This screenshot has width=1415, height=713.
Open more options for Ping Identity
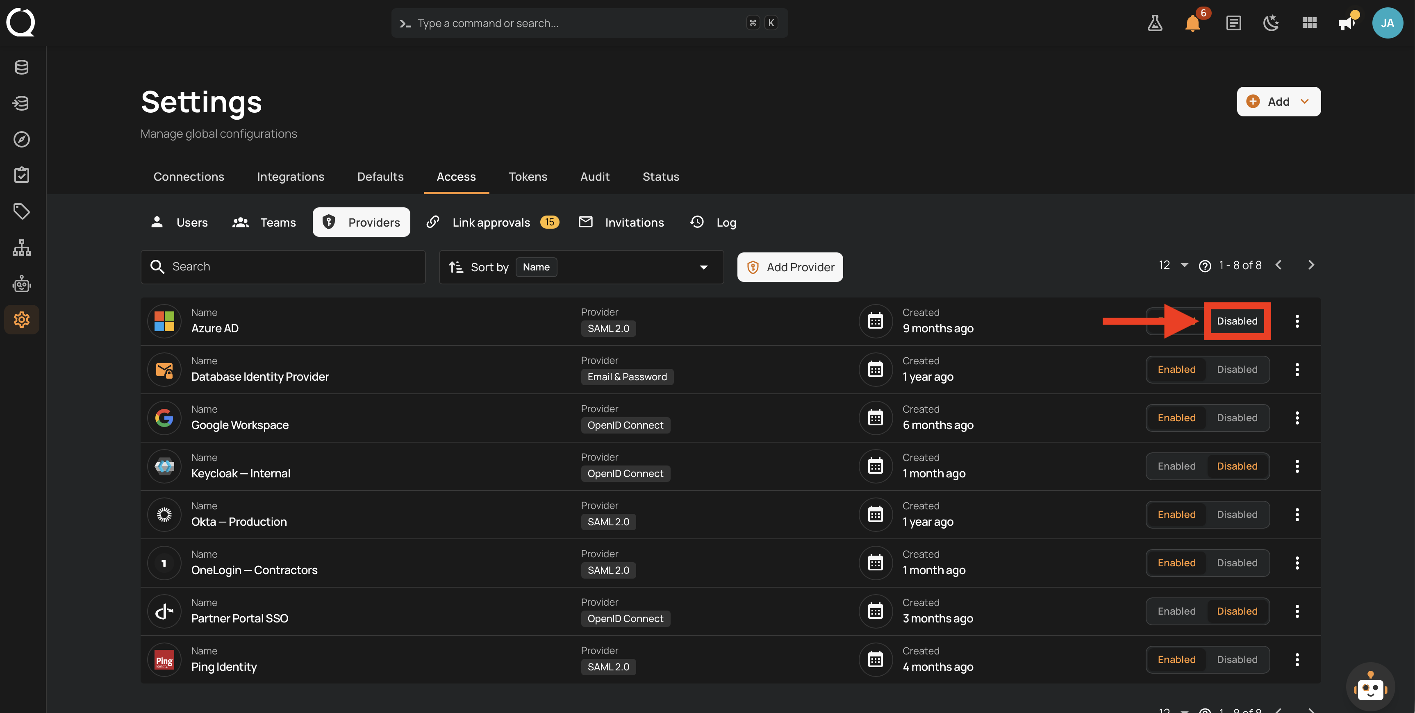pyautogui.click(x=1297, y=660)
